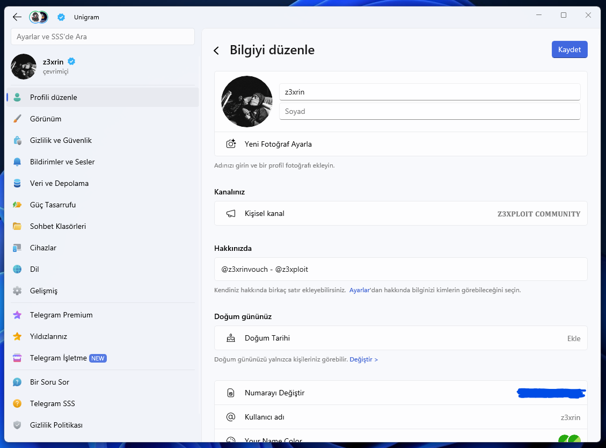Click the Soyad last name field
This screenshot has height=448, width=606.
pos(430,111)
